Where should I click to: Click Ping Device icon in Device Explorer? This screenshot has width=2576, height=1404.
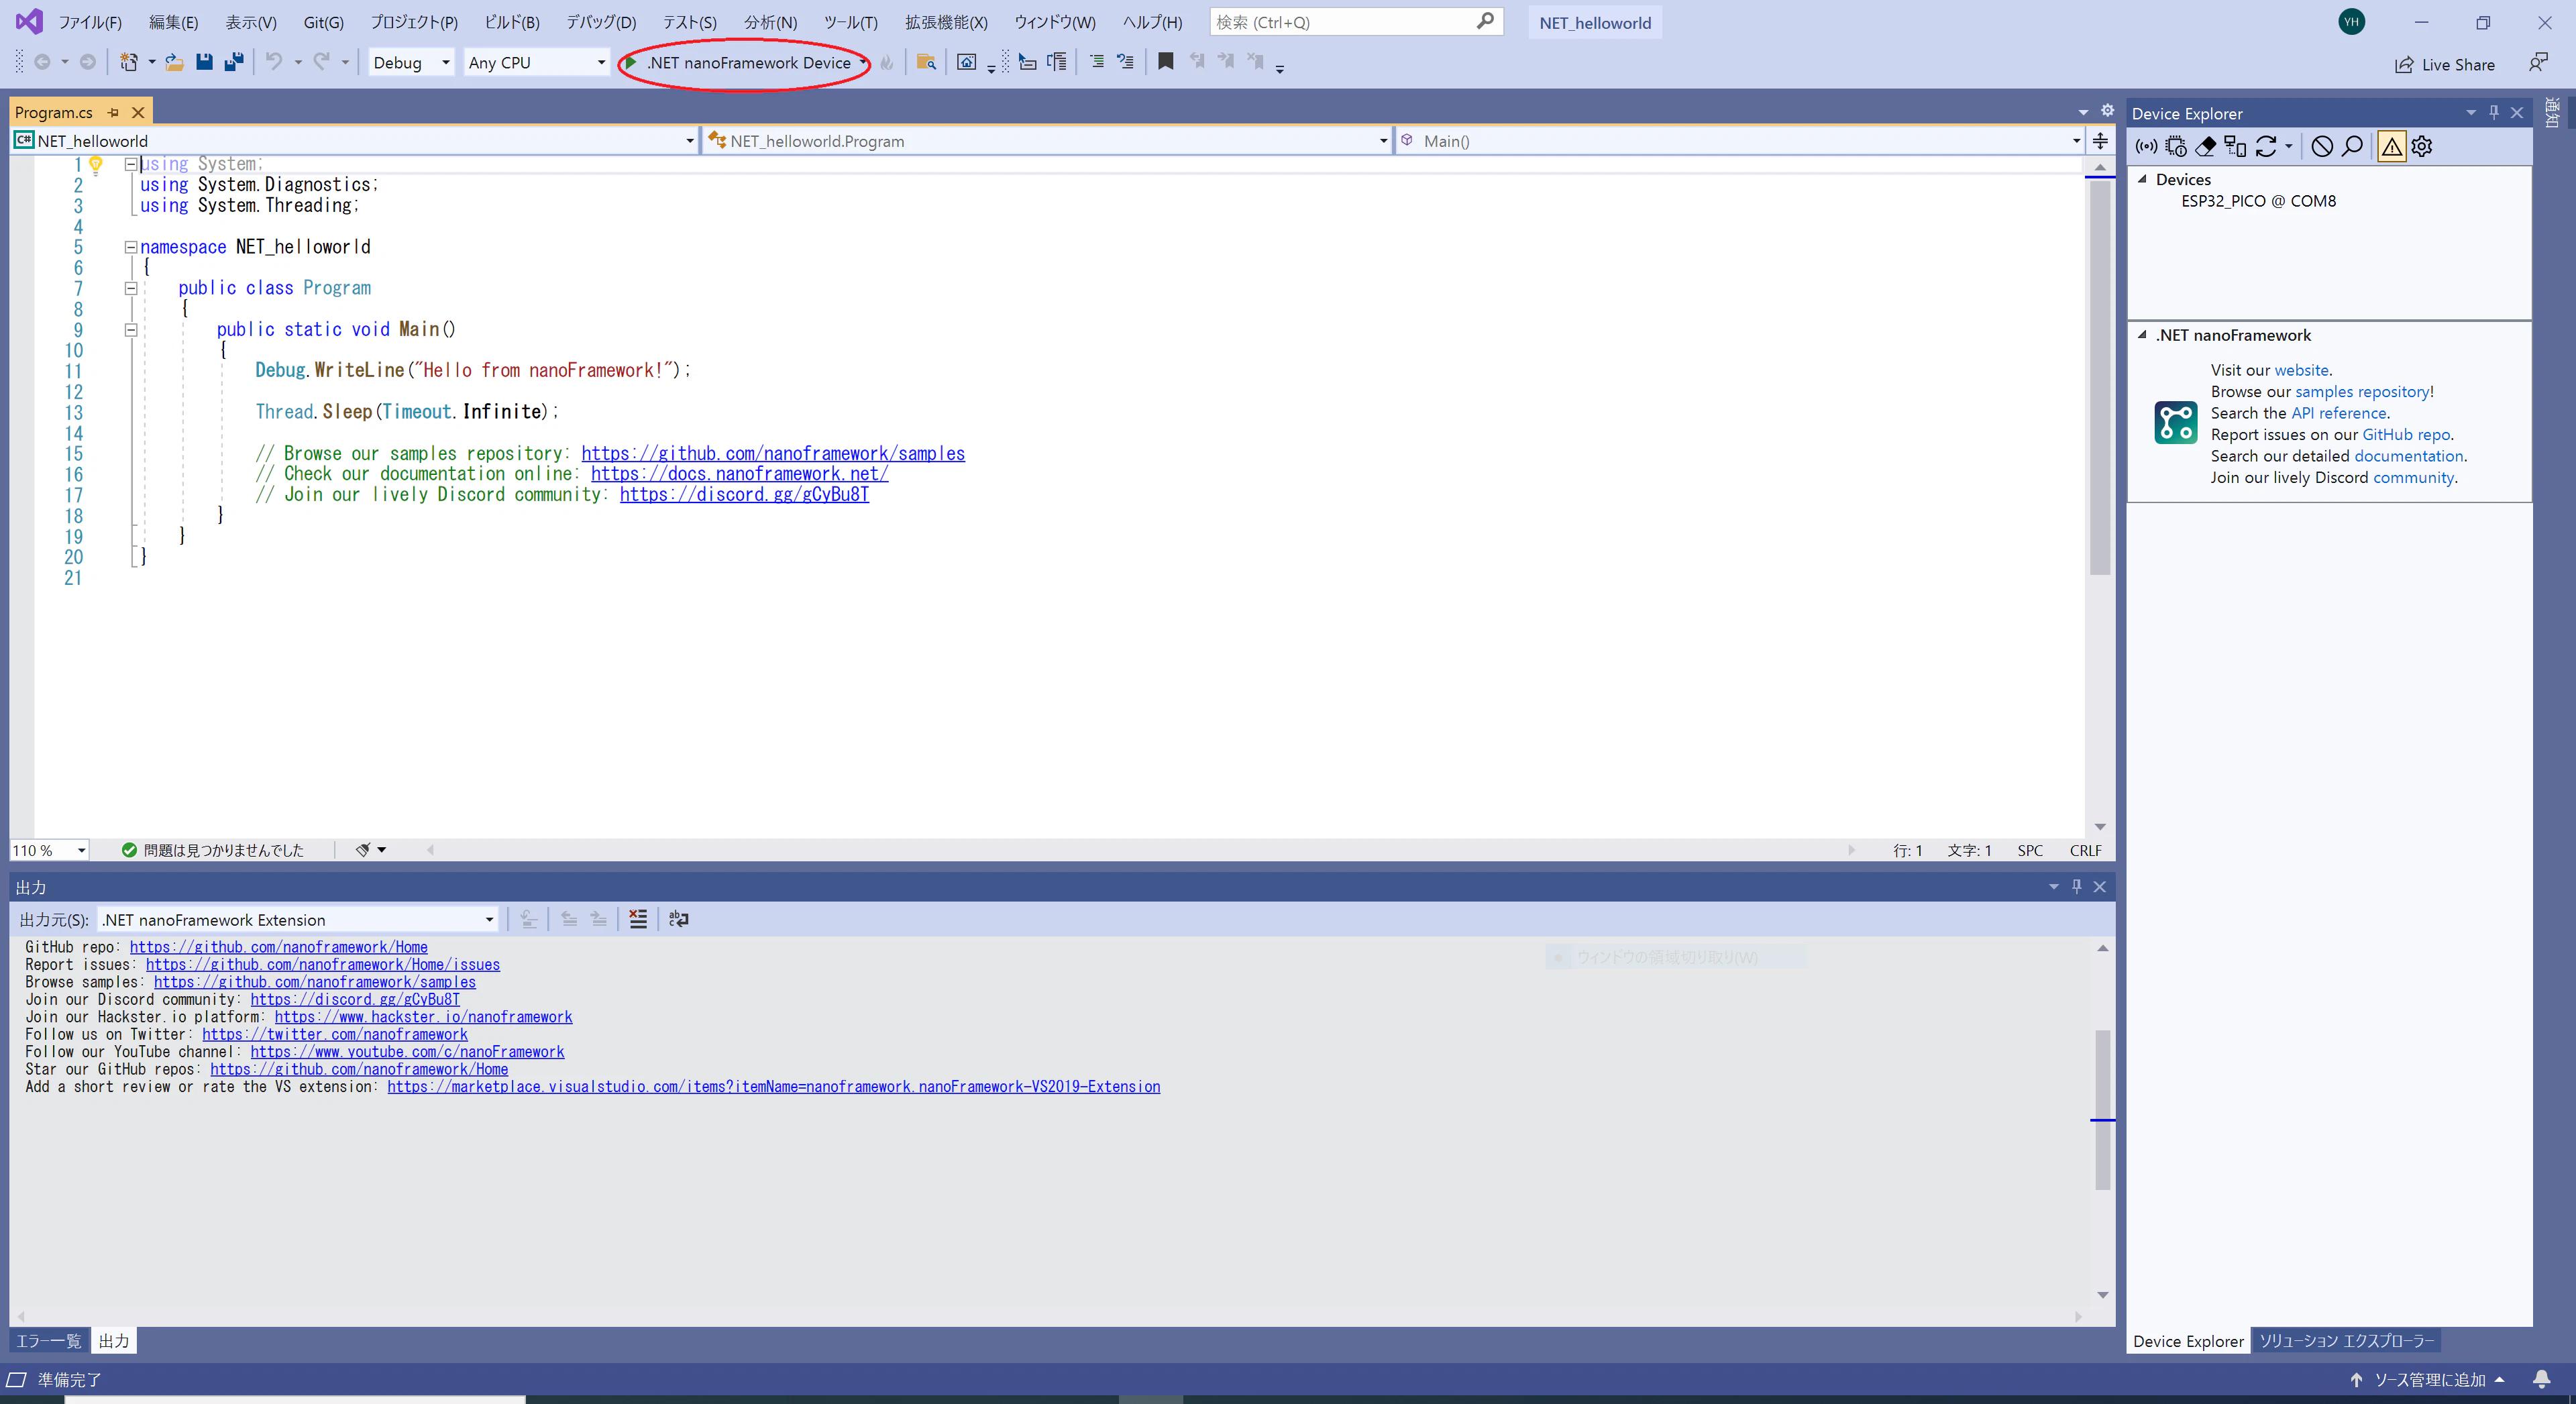click(x=2146, y=147)
